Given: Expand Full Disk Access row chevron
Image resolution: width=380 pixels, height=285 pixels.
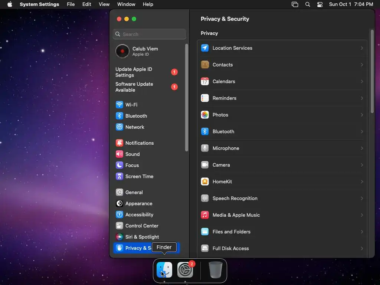Looking at the screenshot, I should tap(361, 248).
